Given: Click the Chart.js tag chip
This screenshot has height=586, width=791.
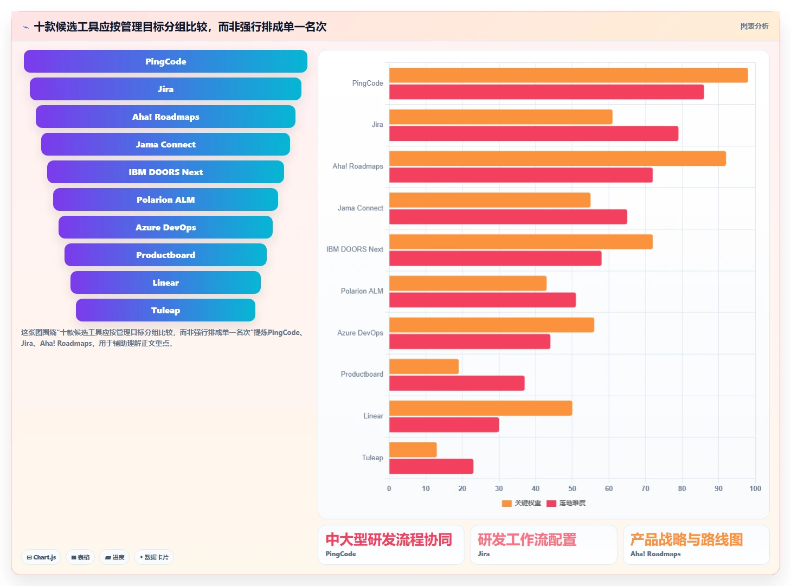Looking at the screenshot, I should point(41,557).
